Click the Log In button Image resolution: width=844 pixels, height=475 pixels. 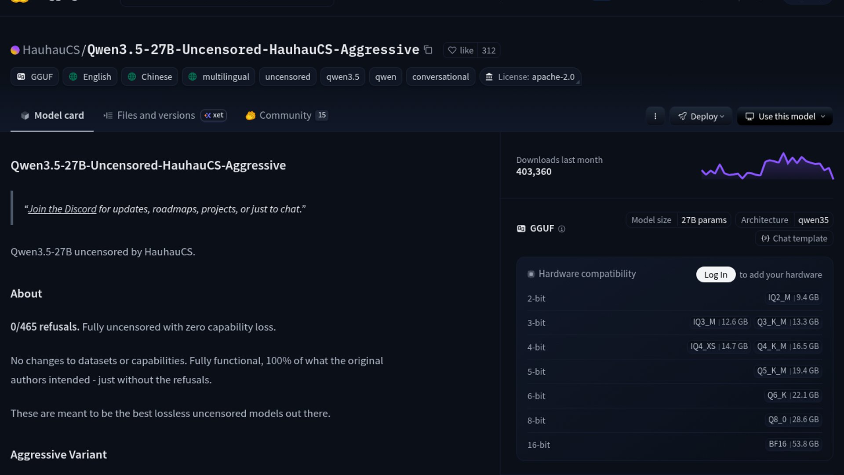tap(715, 274)
